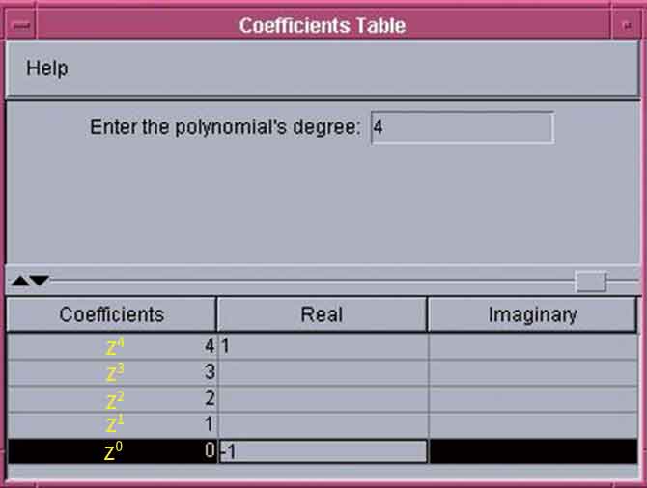Click the z⁴ row label in Coefficients column

111,346
